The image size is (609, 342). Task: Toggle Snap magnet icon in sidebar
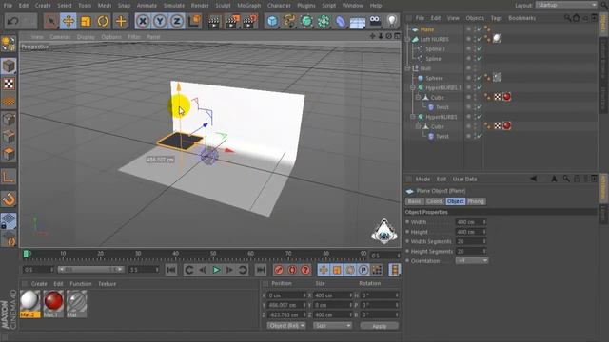[9, 199]
